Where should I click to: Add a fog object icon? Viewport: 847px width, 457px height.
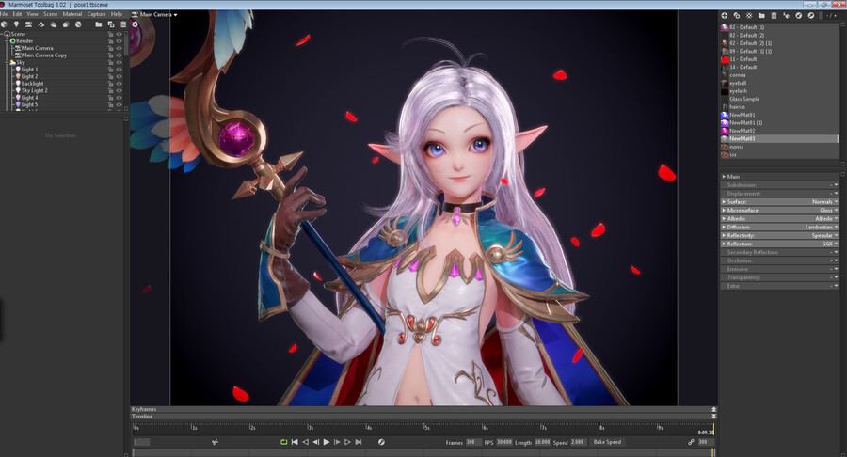point(54,24)
